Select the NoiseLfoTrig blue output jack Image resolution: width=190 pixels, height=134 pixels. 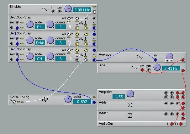tap(94, 102)
